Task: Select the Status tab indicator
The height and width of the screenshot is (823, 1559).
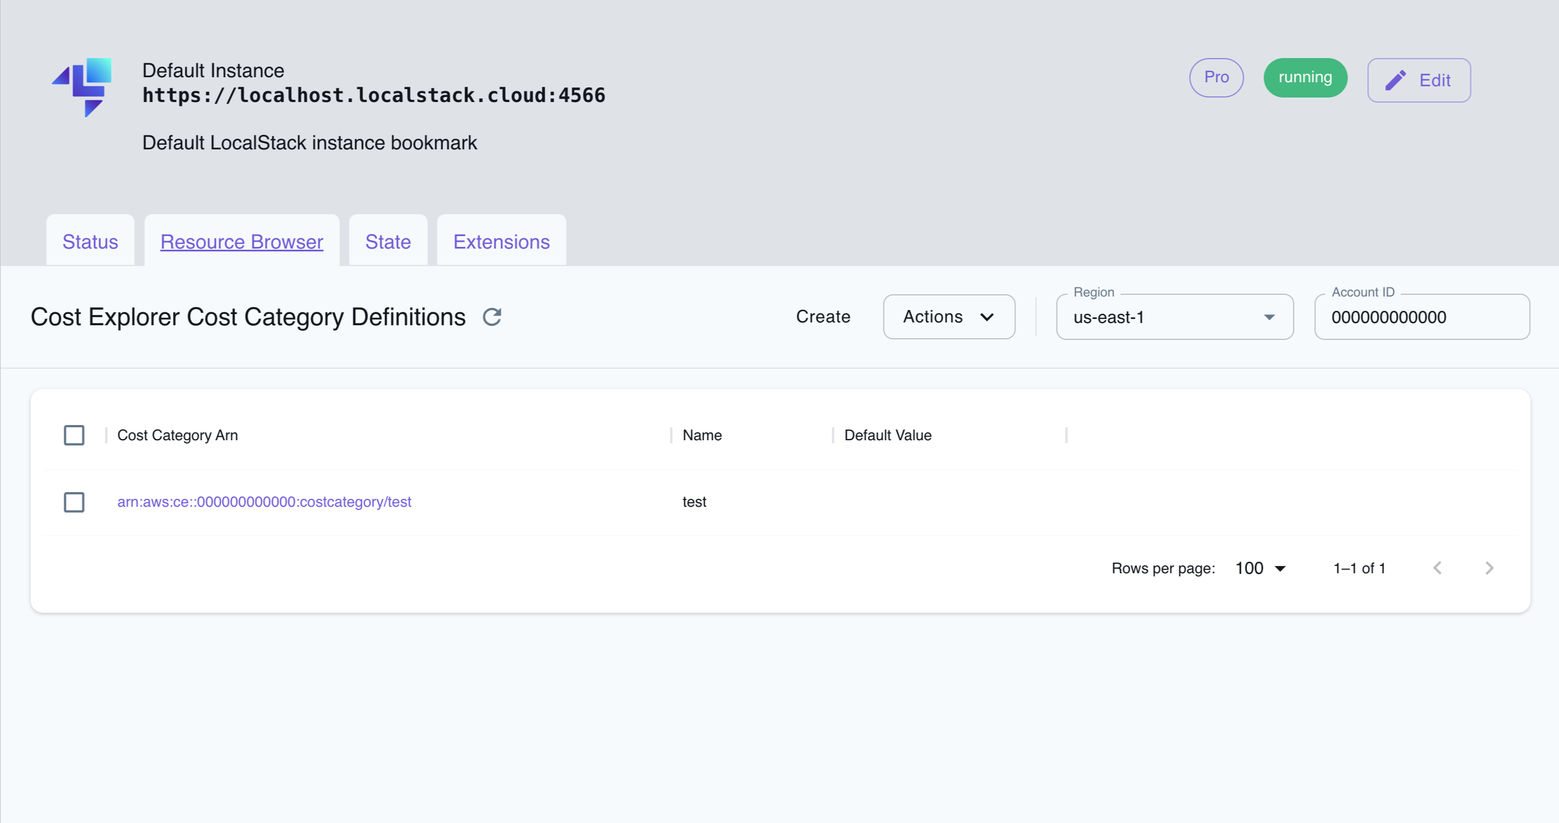Action: click(x=90, y=241)
